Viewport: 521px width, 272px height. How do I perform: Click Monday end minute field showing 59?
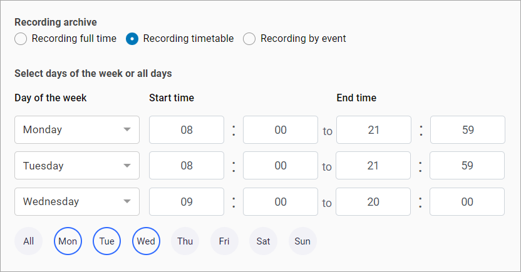pyautogui.click(x=467, y=130)
